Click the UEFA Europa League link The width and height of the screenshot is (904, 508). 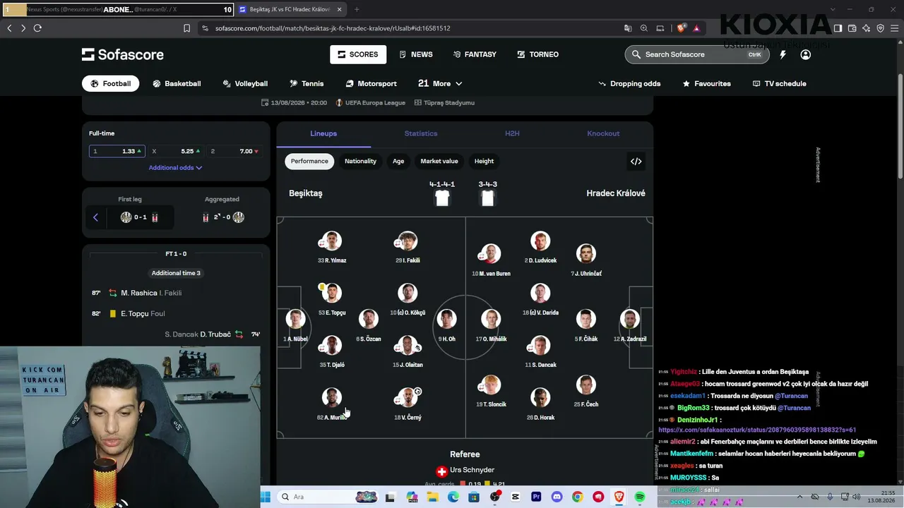370,103
